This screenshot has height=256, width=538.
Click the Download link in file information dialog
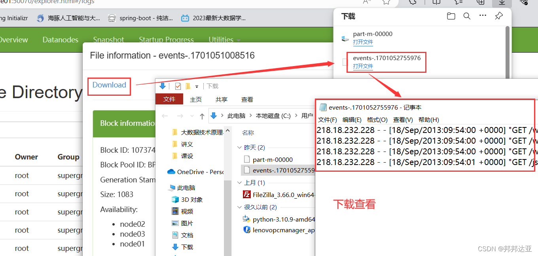109,85
